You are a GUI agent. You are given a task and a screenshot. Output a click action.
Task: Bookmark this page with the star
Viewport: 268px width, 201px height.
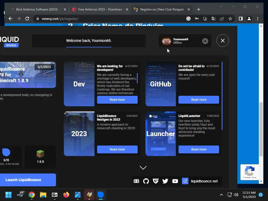point(230,19)
